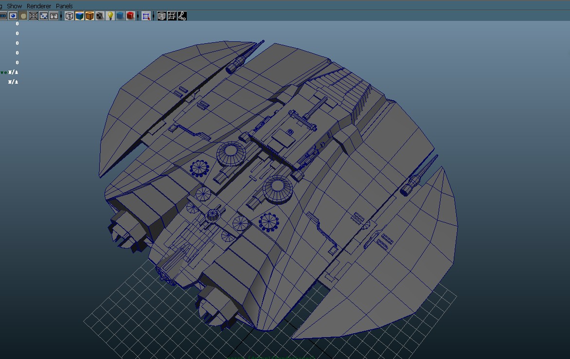The image size is (570, 359).
Task: Toggle the Field Chart grid icon
Action: click(x=34, y=16)
